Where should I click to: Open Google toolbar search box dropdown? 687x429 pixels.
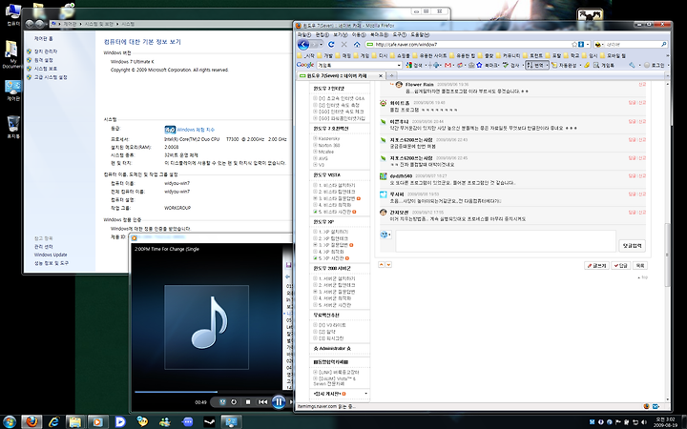click(399, 65)
